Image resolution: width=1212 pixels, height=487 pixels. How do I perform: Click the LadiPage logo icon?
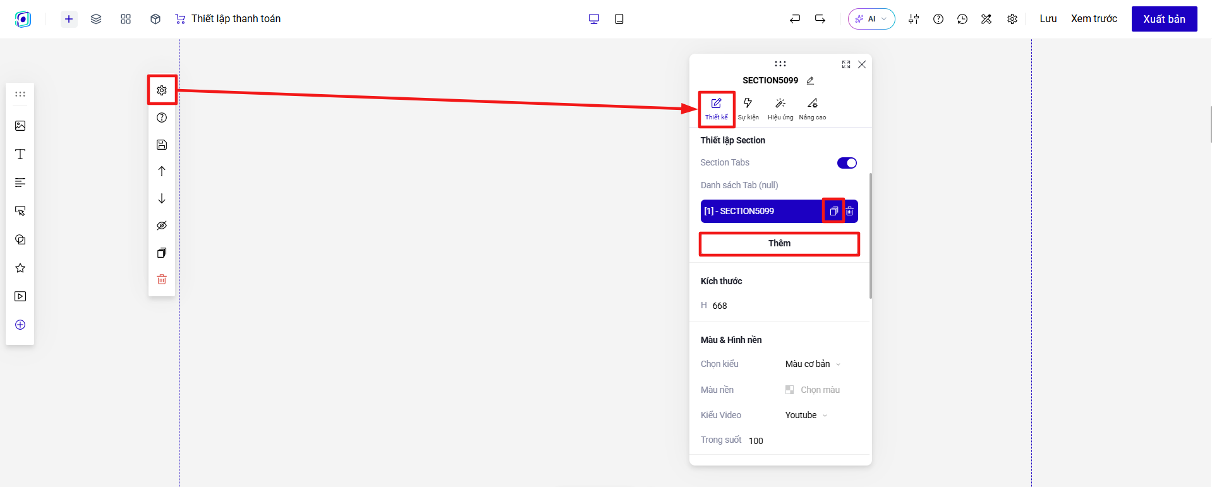click(x=23, y=19)
